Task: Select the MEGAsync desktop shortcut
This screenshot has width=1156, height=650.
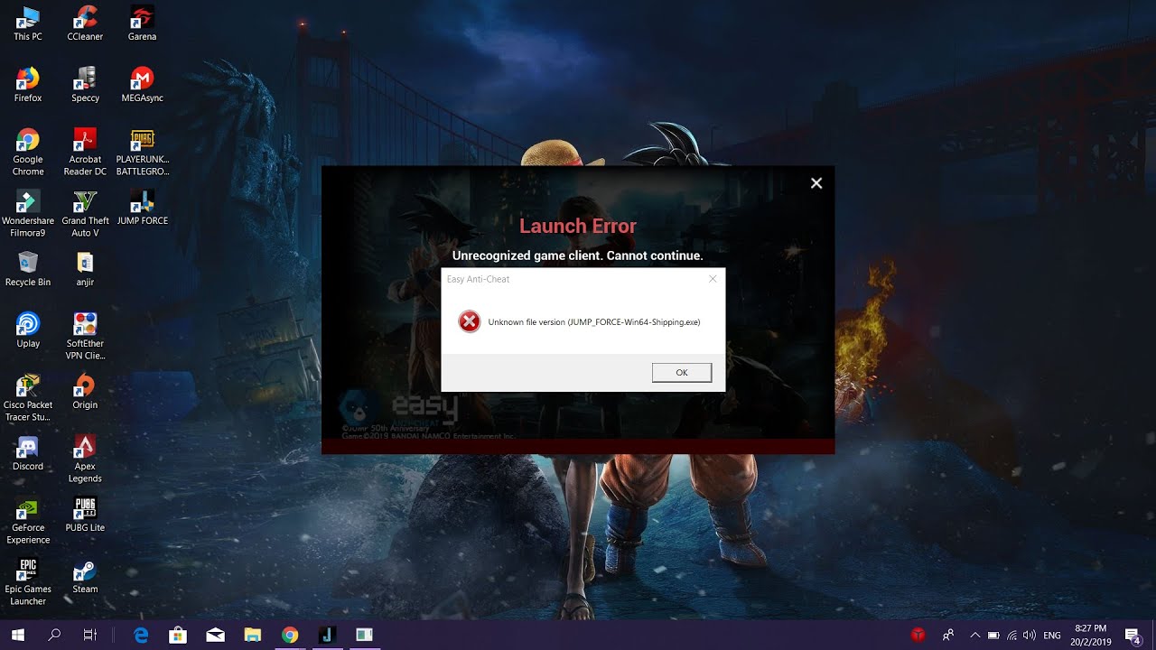Action: point(142,85)
